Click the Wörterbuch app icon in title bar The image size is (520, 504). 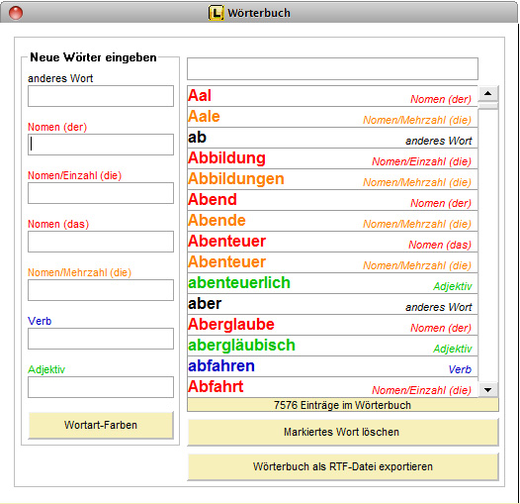coord(216,13)
